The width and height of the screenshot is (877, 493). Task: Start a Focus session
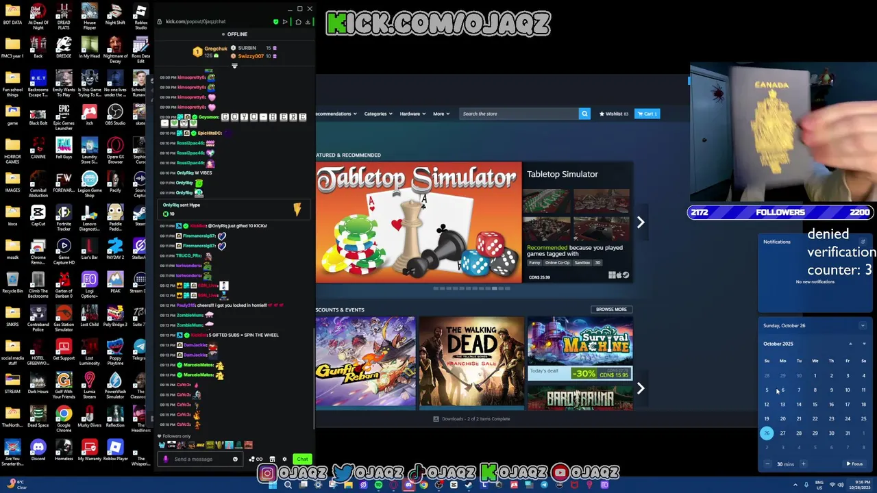tap(854, 464)
